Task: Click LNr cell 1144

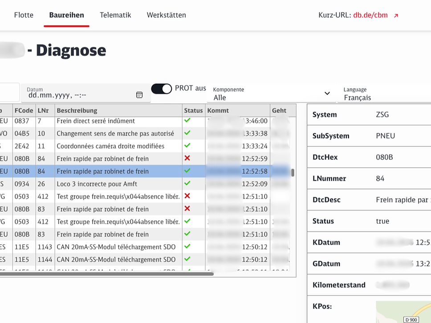Action: [x=45, y=259]
